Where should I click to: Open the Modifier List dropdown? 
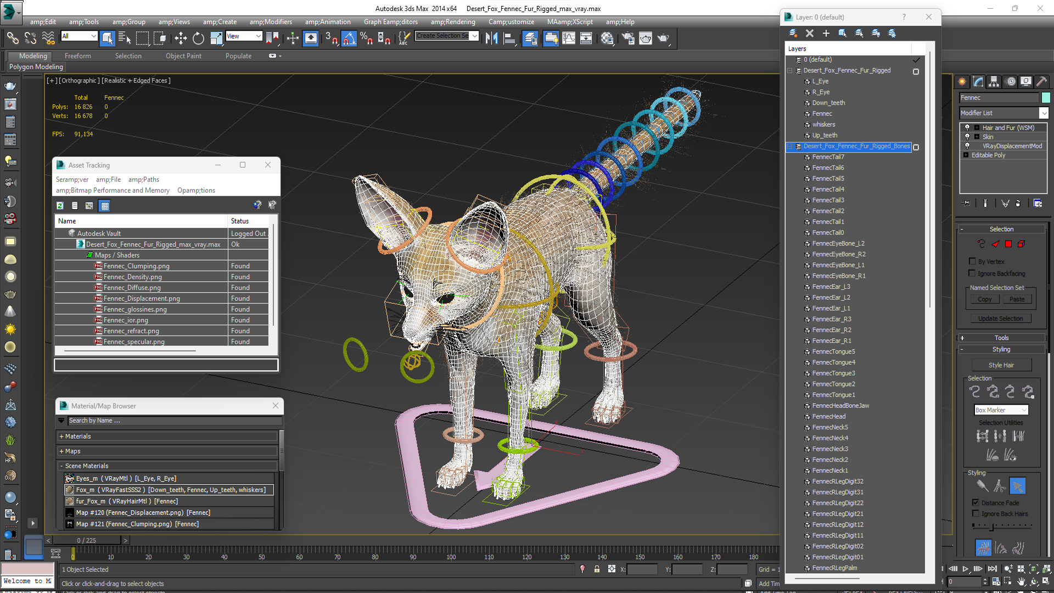point(1044,113)
